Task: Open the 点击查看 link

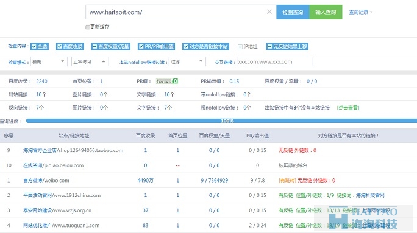Action: (348, 108)
